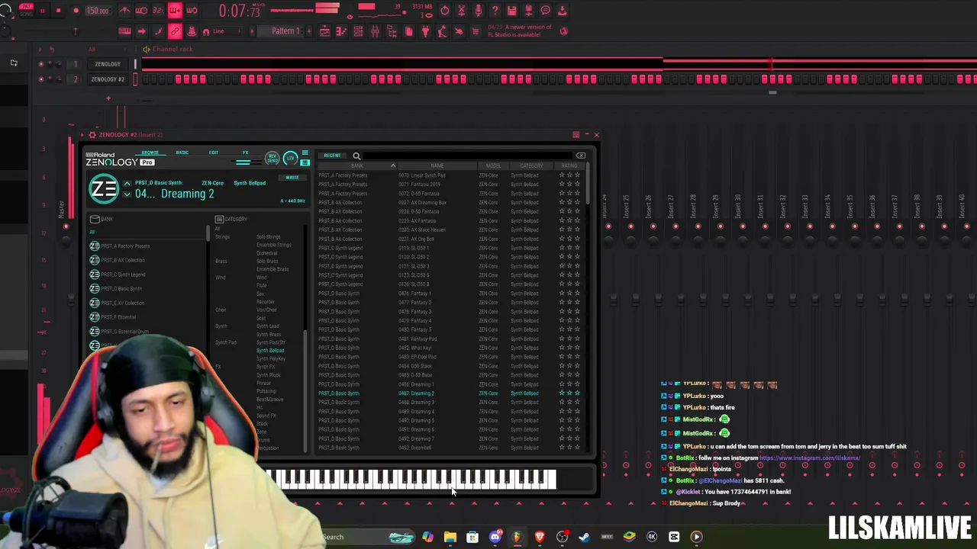Sort presets by CATEGORY column header

point(531,166)
